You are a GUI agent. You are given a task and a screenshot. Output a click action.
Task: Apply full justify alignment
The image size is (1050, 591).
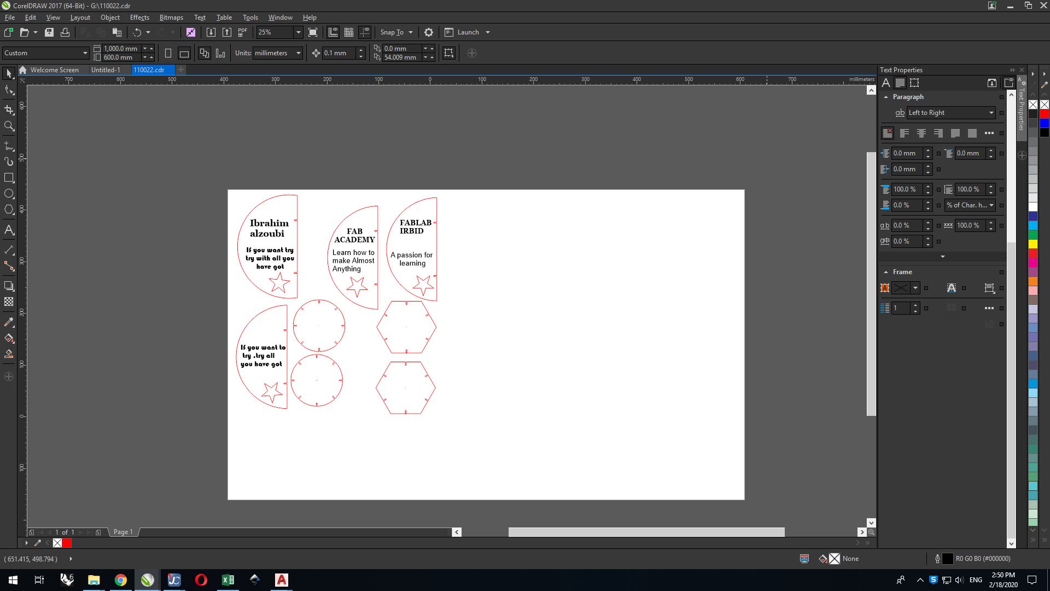pyautogui.click(x=955, y=133)
